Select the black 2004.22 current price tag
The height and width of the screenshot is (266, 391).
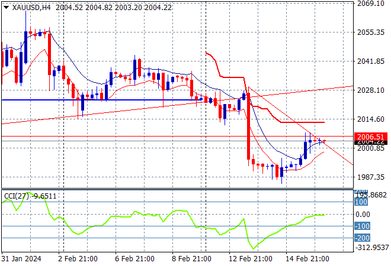pyautogui.click(x=370, y=142)
